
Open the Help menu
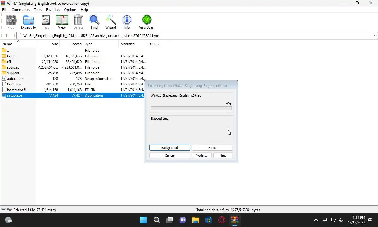[84, 10]
